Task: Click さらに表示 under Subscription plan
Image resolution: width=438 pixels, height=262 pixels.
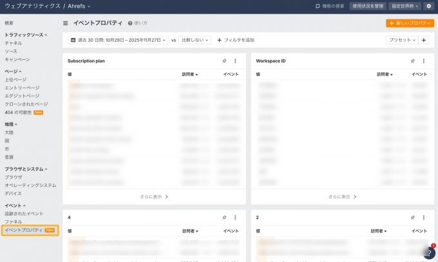Action: coord(154,197)
